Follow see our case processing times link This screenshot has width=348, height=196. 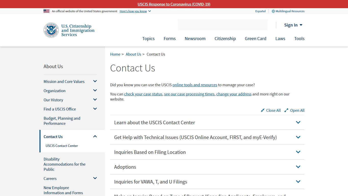pos(189,94)
